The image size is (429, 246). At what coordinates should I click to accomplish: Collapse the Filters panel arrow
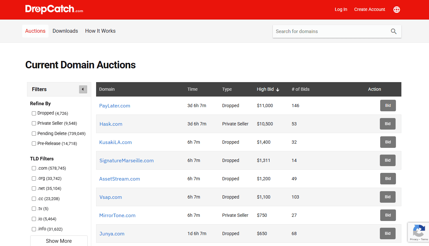83,89
